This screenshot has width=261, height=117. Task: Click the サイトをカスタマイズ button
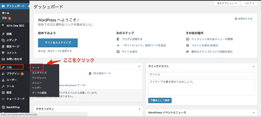[58, 43]
